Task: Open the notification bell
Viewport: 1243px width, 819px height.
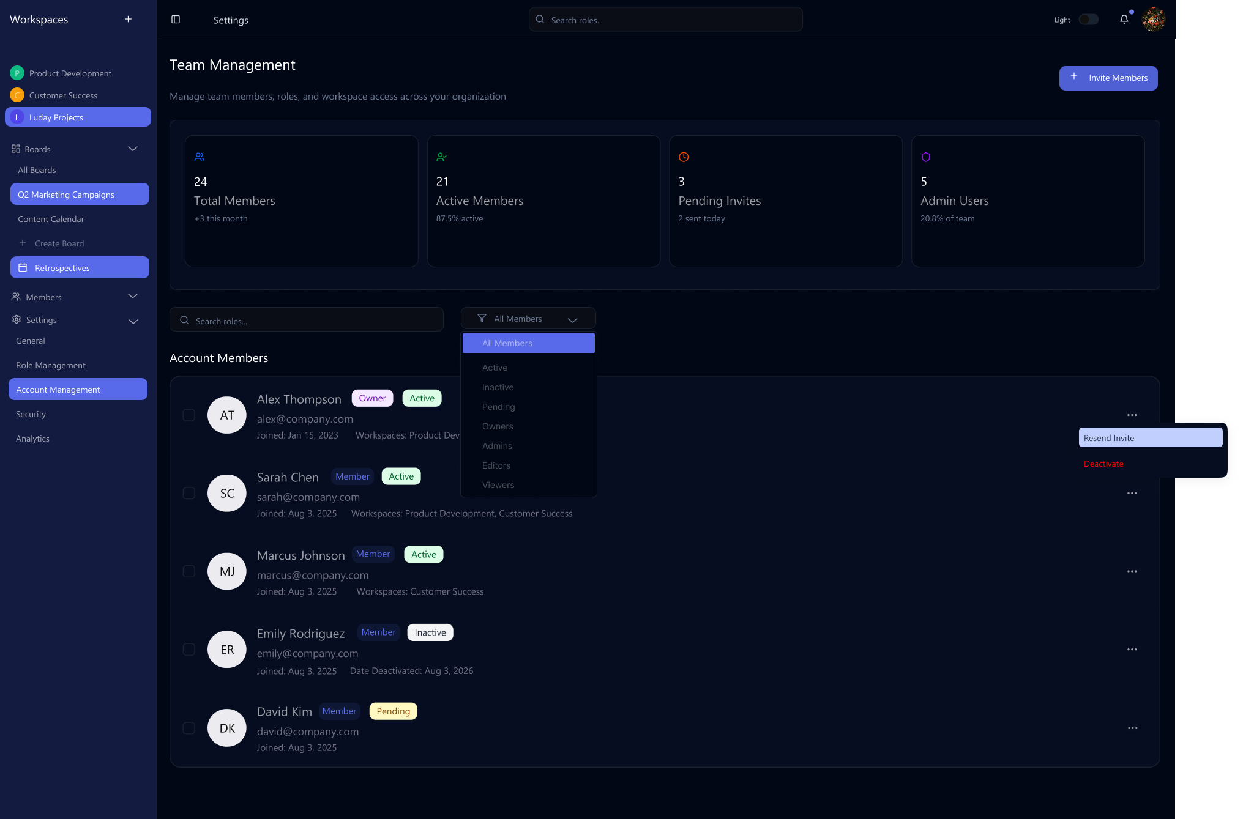Action: (1124, 19)
